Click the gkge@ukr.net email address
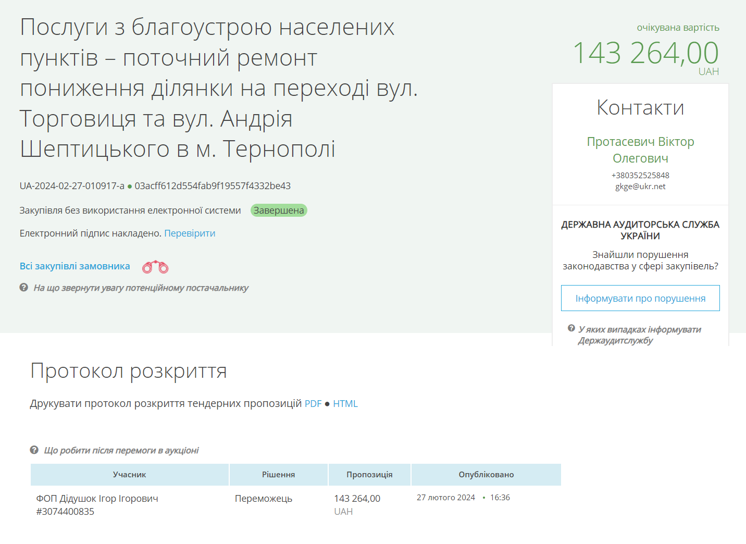Viewport: 746px width, 544px height. 640,187
